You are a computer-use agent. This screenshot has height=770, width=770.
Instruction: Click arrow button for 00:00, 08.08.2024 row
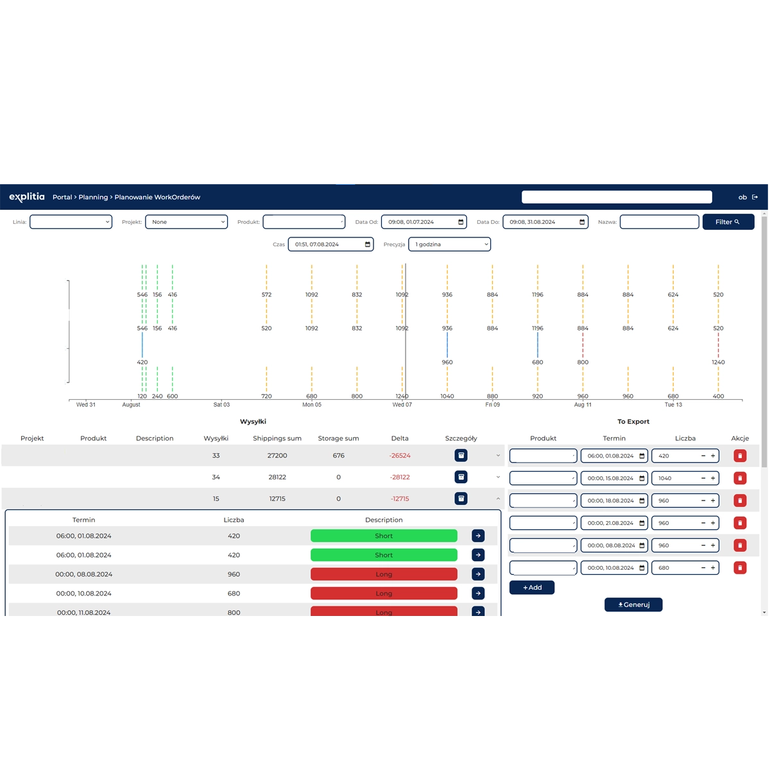[x=478, y=574]
